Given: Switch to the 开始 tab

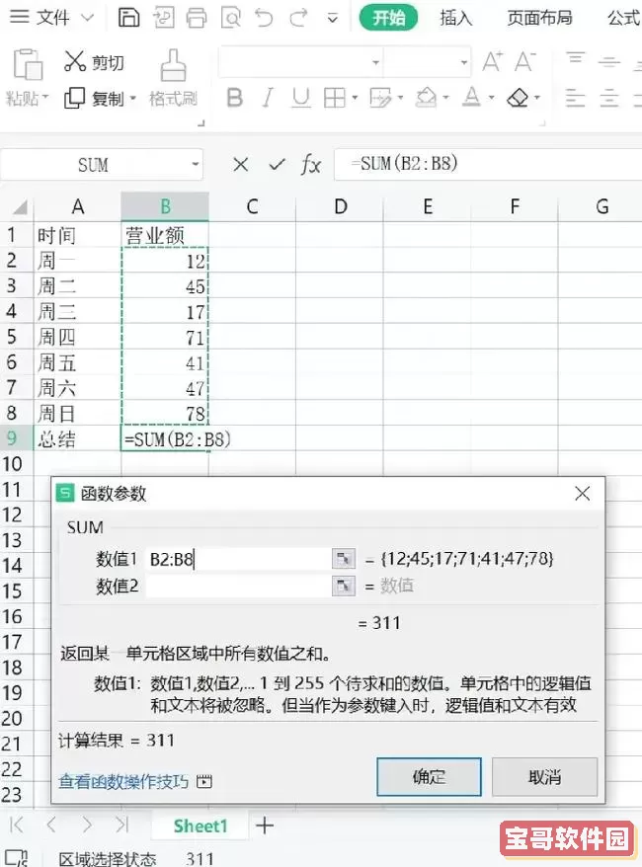Looking at the screenshot, I should (x=388, y=18).
